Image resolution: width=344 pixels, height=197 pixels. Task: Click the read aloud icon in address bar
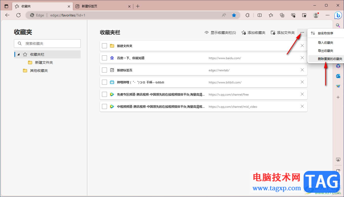224,15
